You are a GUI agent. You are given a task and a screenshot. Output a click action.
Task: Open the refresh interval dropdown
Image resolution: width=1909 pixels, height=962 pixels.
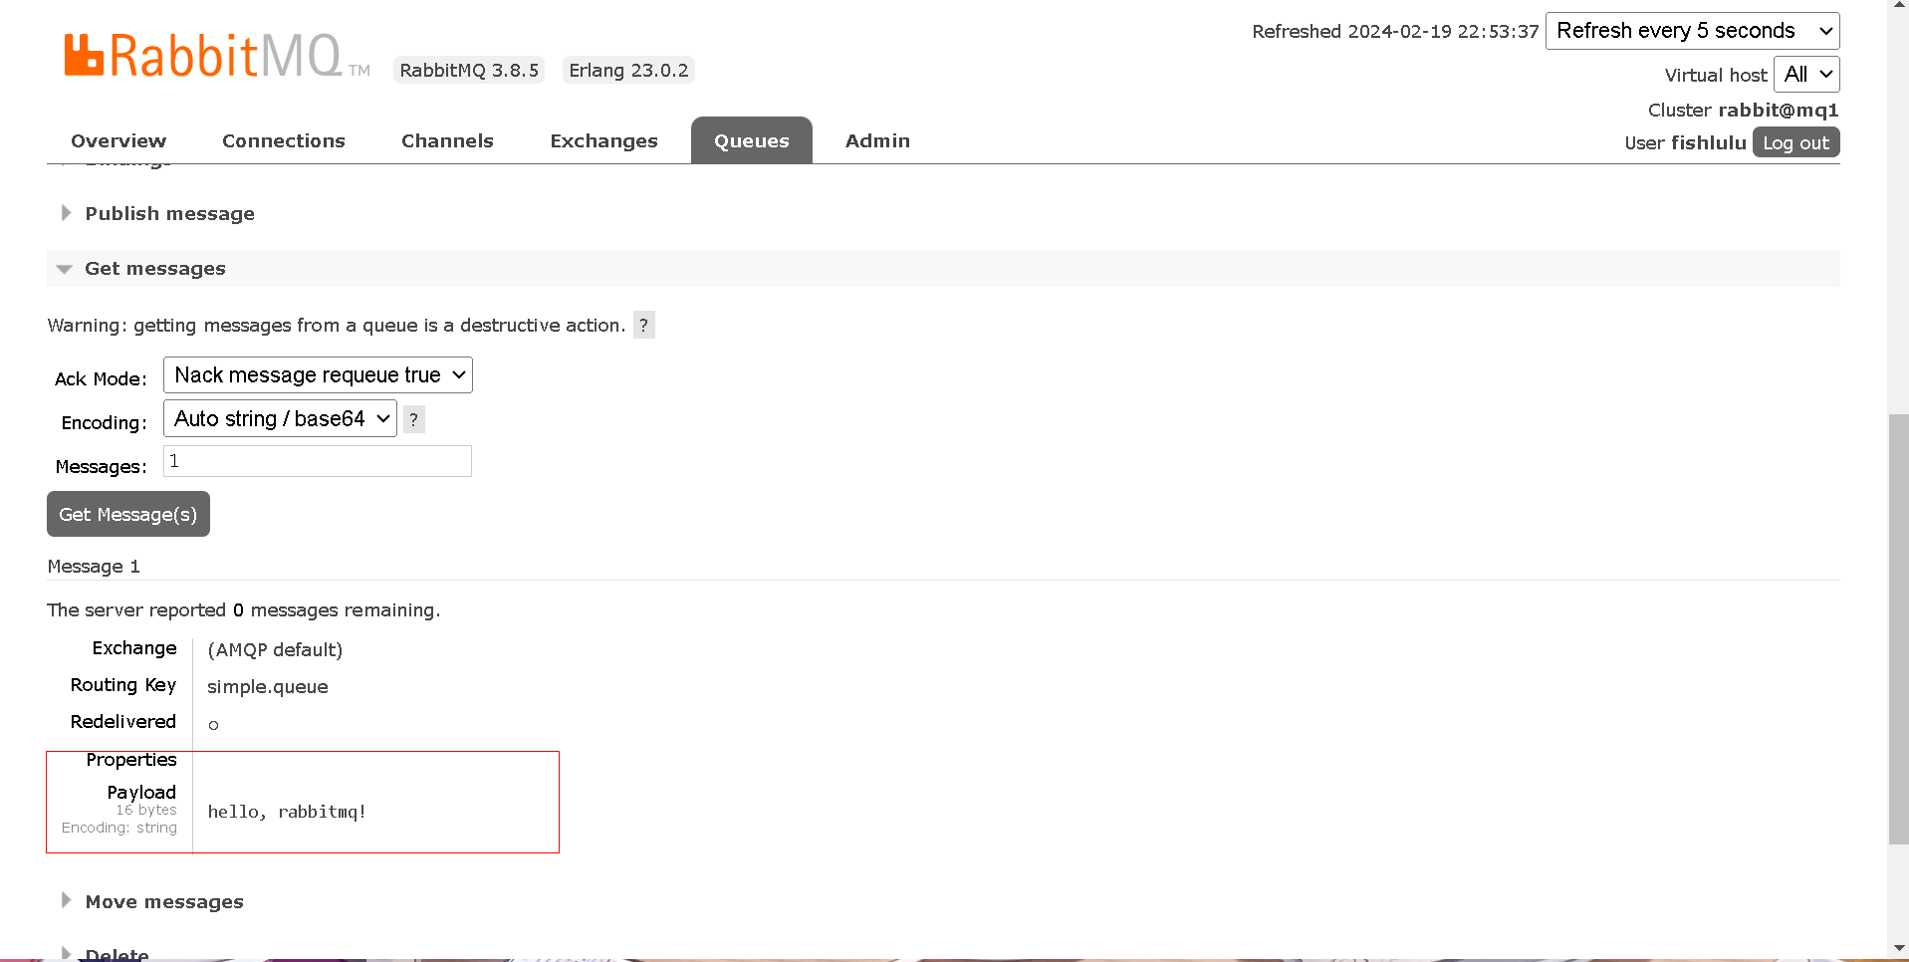(x=1692, y=31)
